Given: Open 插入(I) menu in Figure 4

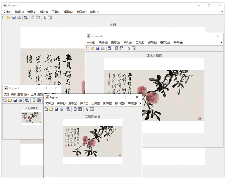Looking at the screenshot, I should (x=128, y=43).
